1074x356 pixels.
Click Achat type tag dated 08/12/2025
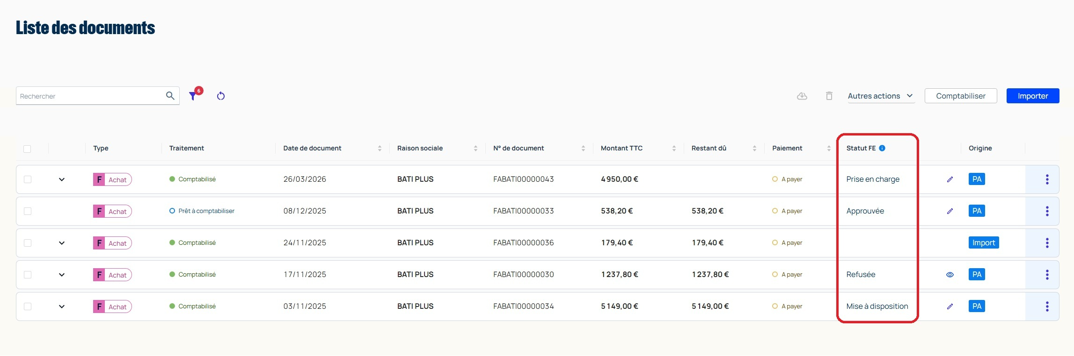112,211
